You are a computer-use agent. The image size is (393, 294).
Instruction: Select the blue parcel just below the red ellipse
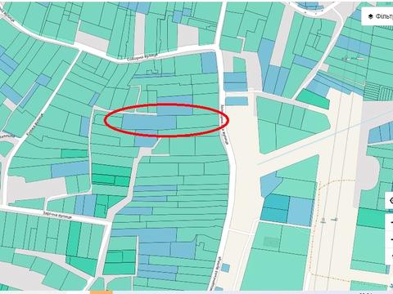(146, 141)
